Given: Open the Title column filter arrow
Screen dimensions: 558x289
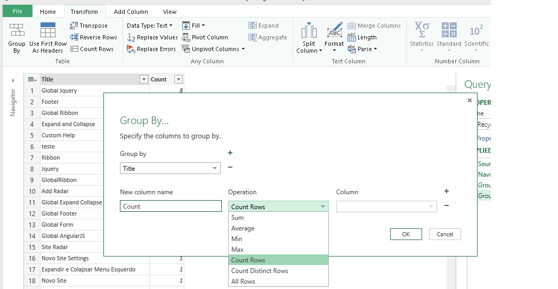Looking at the screenshot, I should click(x=143, y=79).
